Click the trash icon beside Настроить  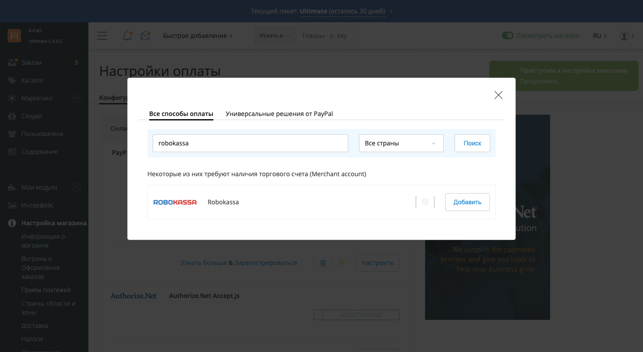coord(323,263)
